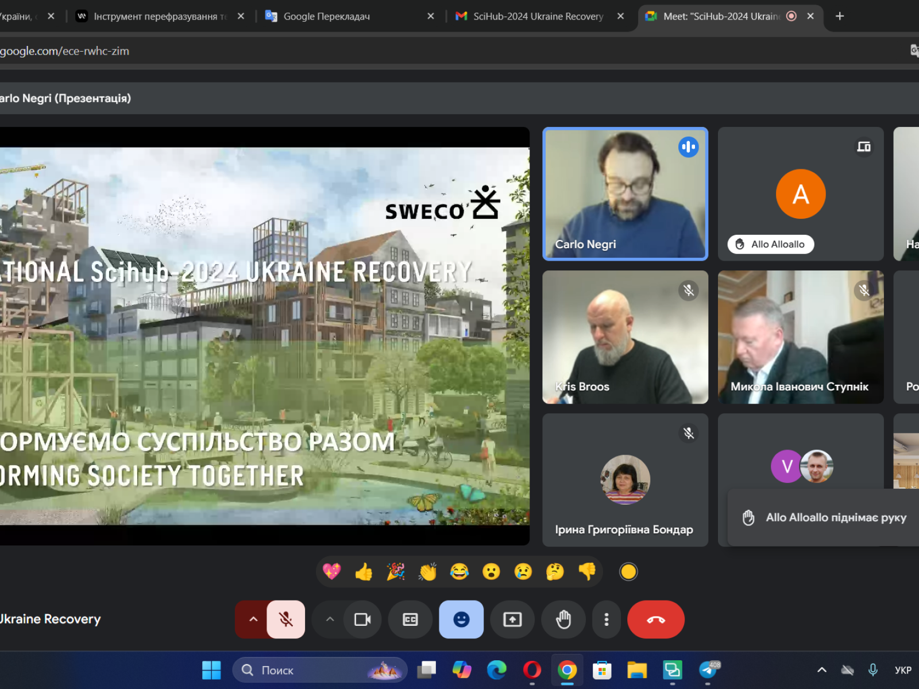Click Allo Alloallo raises hand notification
Viewport: 919px width, 689px height.
[x=824, y=517]
